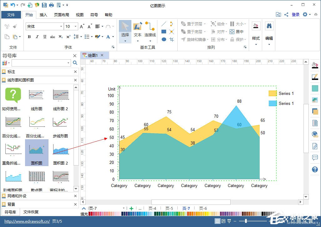This screenshot has width=321, height=227.
Task: Toggle bold formatting on selected text
Action: [29, 37]
